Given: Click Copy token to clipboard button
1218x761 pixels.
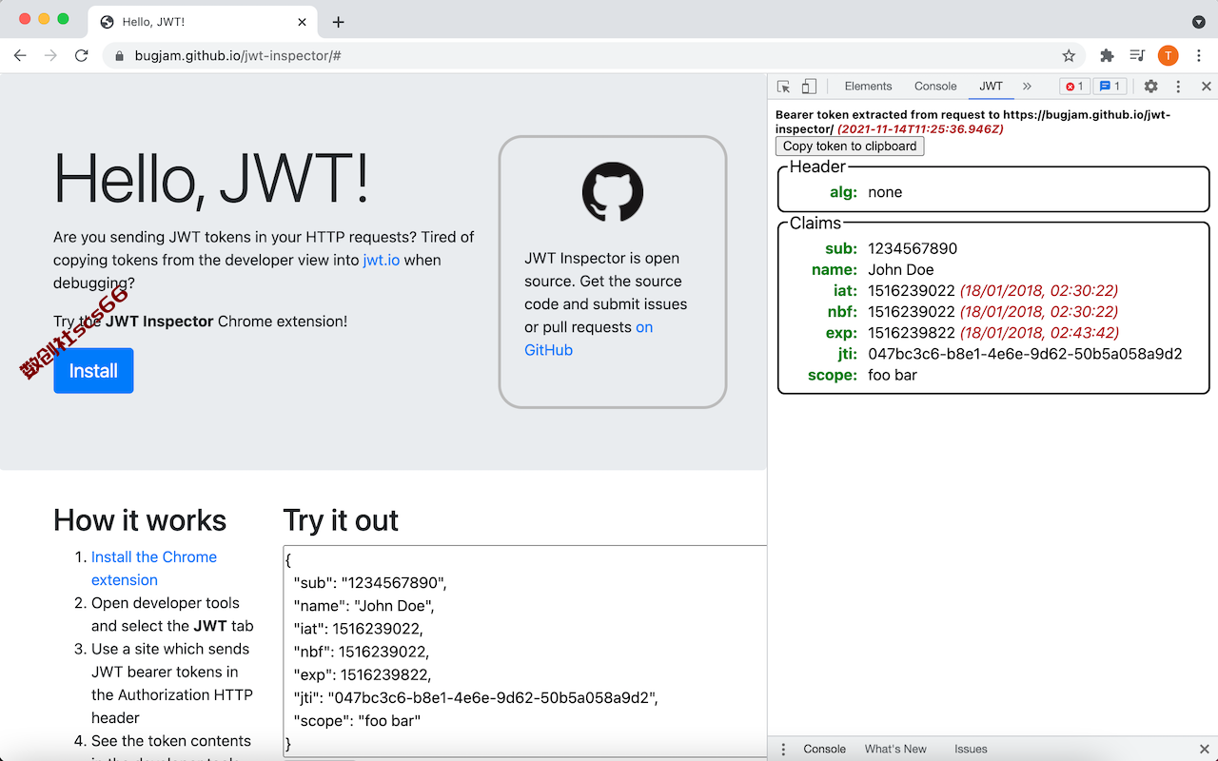Looking at the screenshot, I should (850, 146).
